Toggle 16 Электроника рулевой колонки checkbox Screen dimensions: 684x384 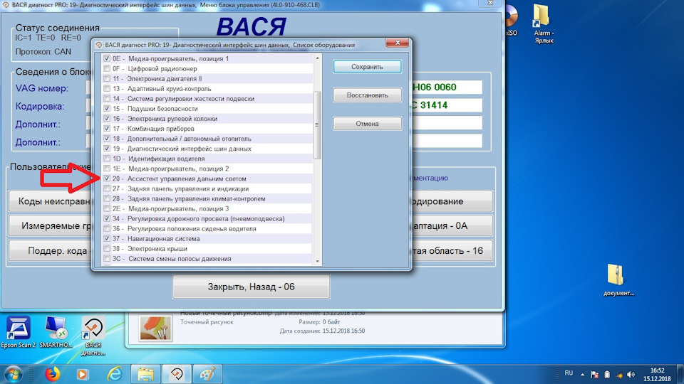[x=107, y=119]
